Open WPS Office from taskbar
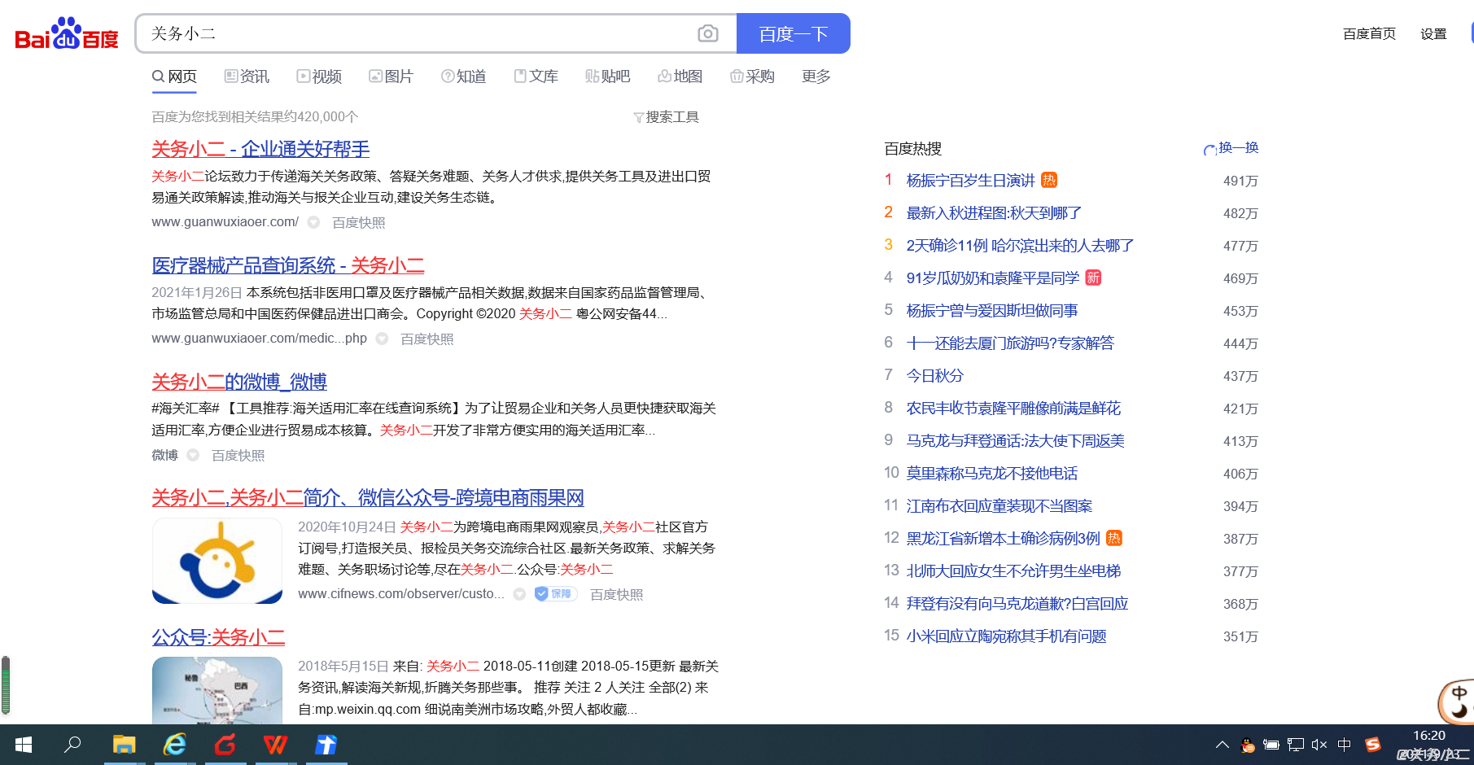The height and width of the screenshot is (765, 1474). tap(276, 745)
